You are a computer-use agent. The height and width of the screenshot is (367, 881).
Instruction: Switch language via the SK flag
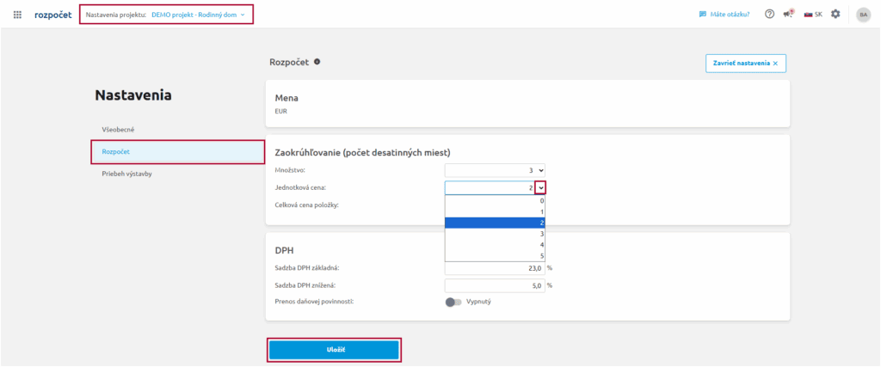813,15
